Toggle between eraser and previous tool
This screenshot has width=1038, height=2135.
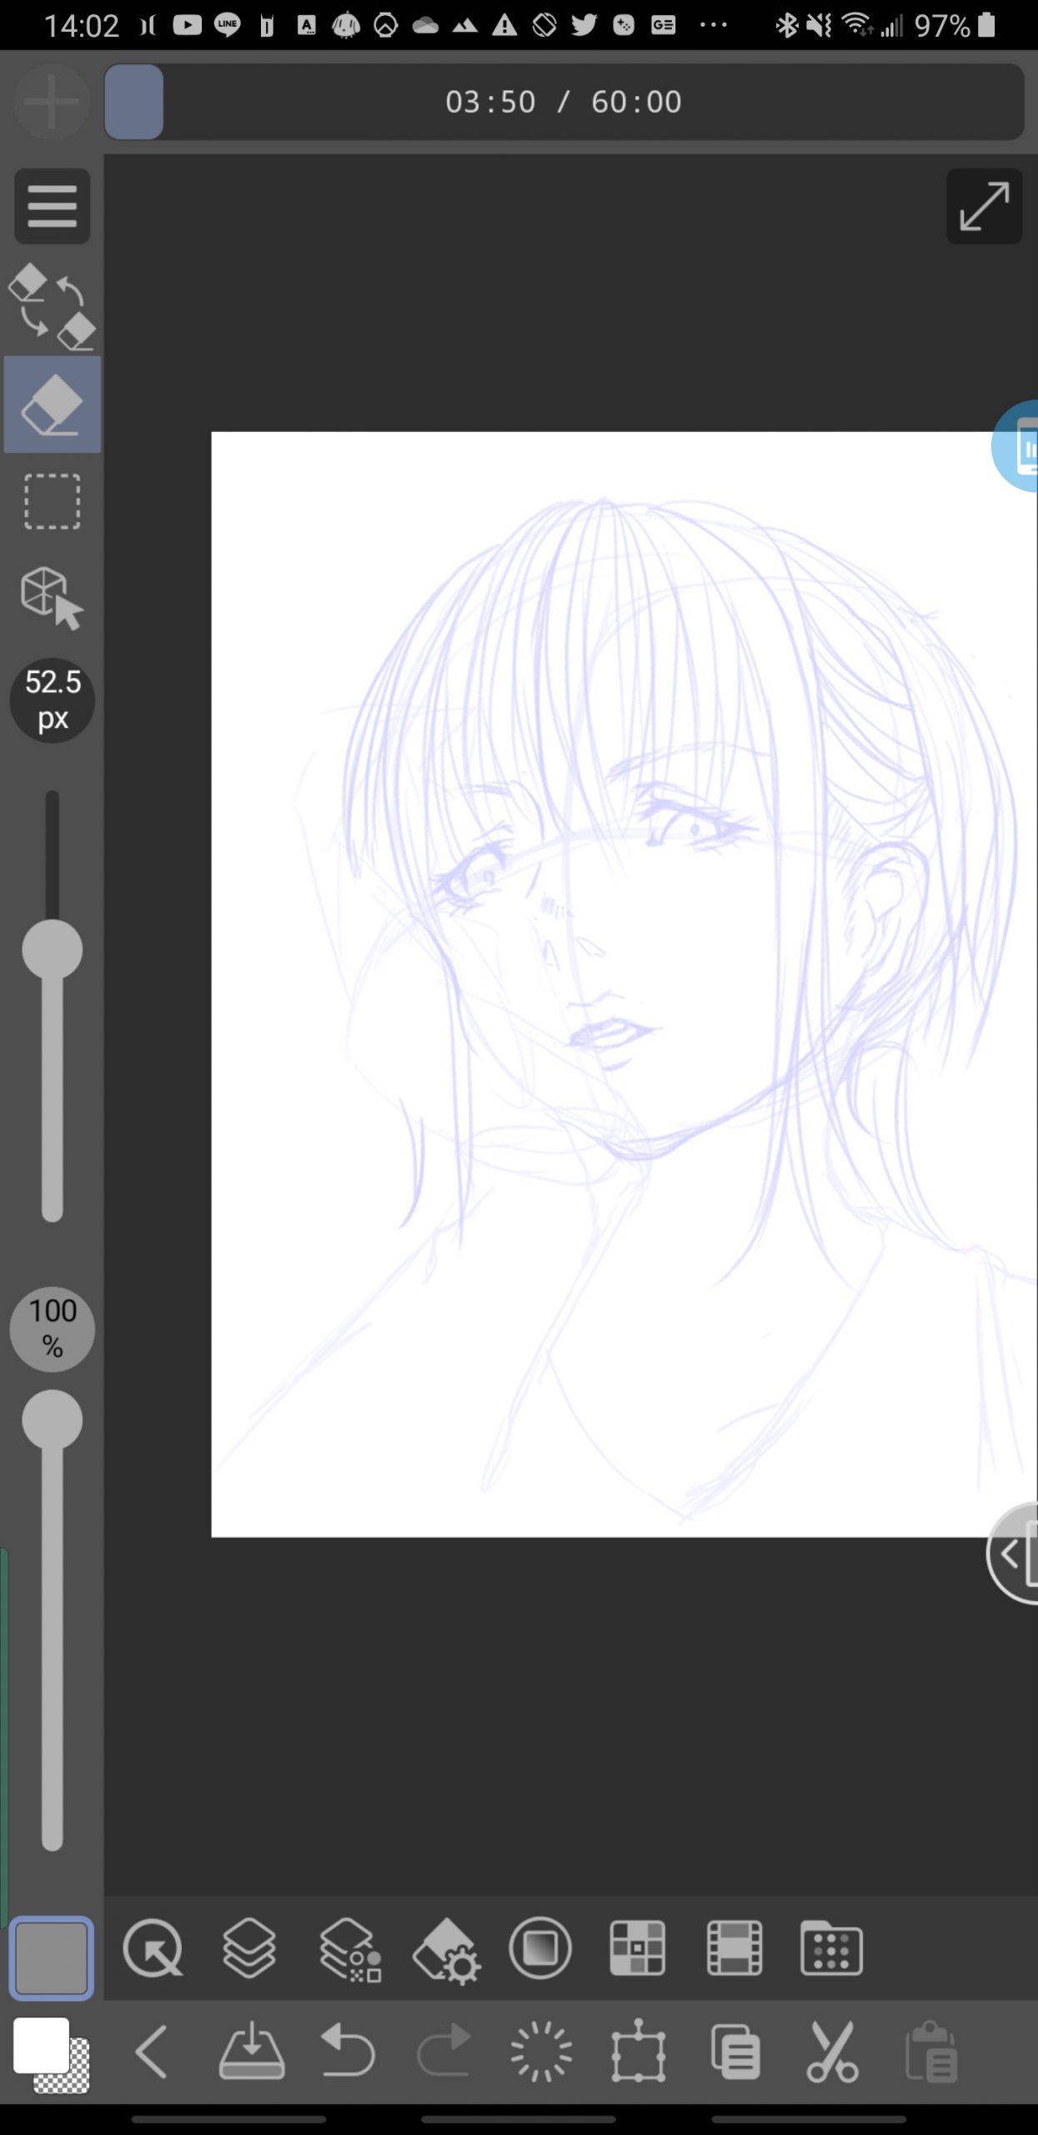[52, 307]
